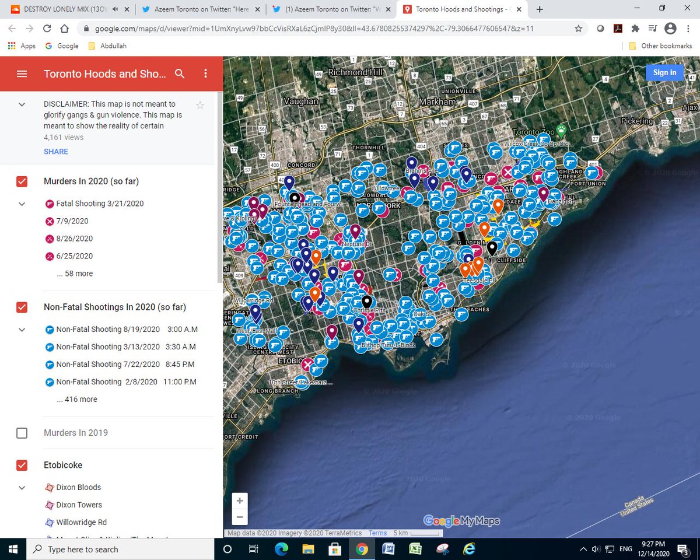Uncheck Non-Fatal Shootings In 2020 layer checkbox
This screenshot has width=700, height=560.
pyautogui.click(x=22, y=307)
